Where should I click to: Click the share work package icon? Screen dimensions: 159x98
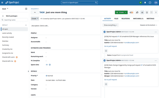131,12
